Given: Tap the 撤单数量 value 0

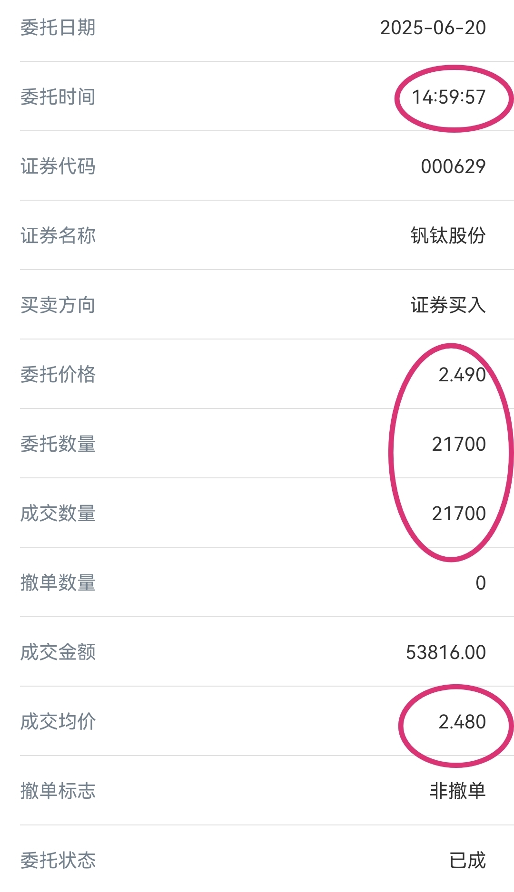Looking at the screenshot, I should (x=481, y=583).
